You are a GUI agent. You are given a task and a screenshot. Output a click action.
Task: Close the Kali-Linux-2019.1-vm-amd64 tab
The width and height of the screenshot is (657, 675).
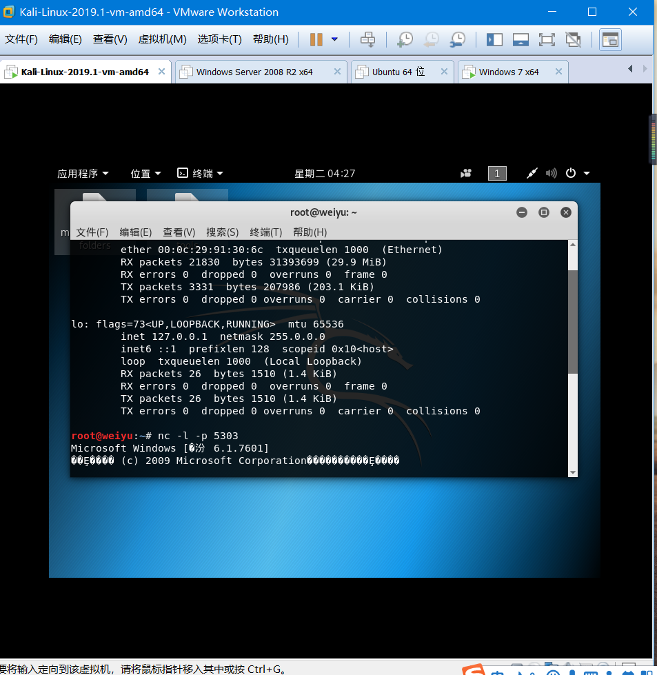pyautogui.click(x=161, y=72)
